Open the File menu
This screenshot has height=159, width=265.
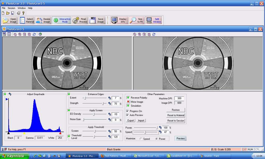(4, 8)
